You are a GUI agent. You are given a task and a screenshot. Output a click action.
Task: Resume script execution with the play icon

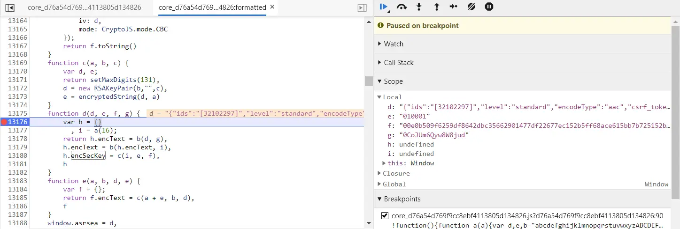[384, 7]
